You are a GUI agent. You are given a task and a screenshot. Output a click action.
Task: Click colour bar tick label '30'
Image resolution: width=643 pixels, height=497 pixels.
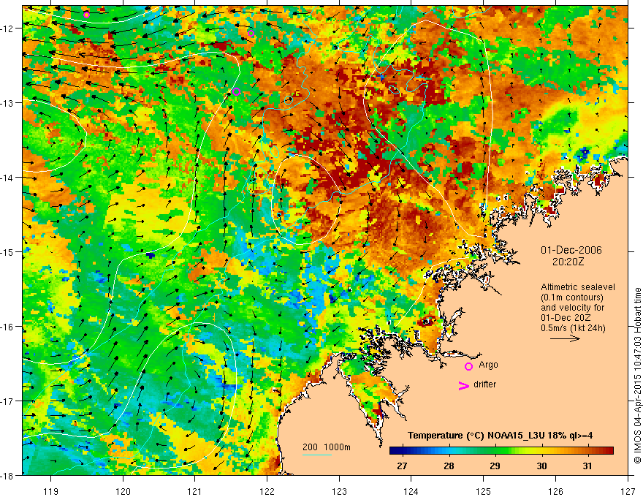click(x=541, y=466)
